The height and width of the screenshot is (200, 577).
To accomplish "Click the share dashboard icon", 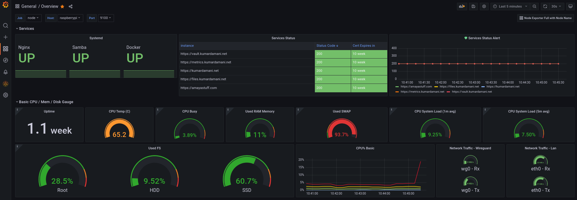I will click(71, 6).
